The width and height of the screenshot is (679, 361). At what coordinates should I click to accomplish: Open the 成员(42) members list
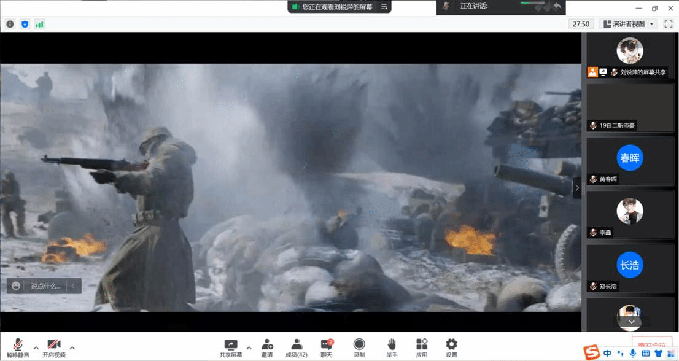297,346
